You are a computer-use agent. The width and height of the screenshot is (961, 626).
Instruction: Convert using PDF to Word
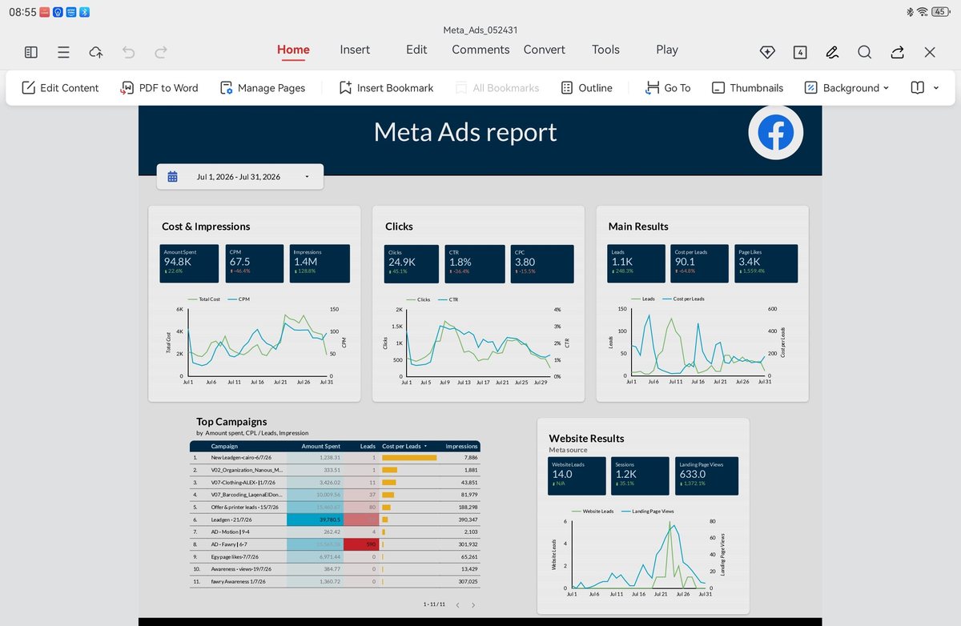point(159,88)
